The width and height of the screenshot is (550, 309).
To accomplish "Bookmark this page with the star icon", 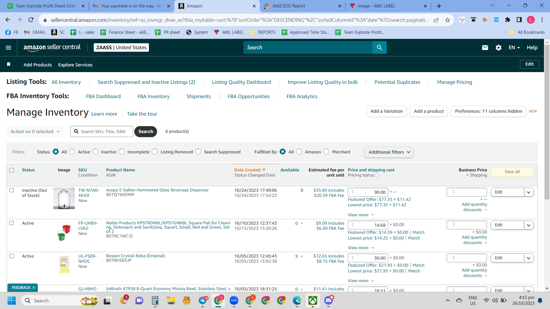I will 448,20.
